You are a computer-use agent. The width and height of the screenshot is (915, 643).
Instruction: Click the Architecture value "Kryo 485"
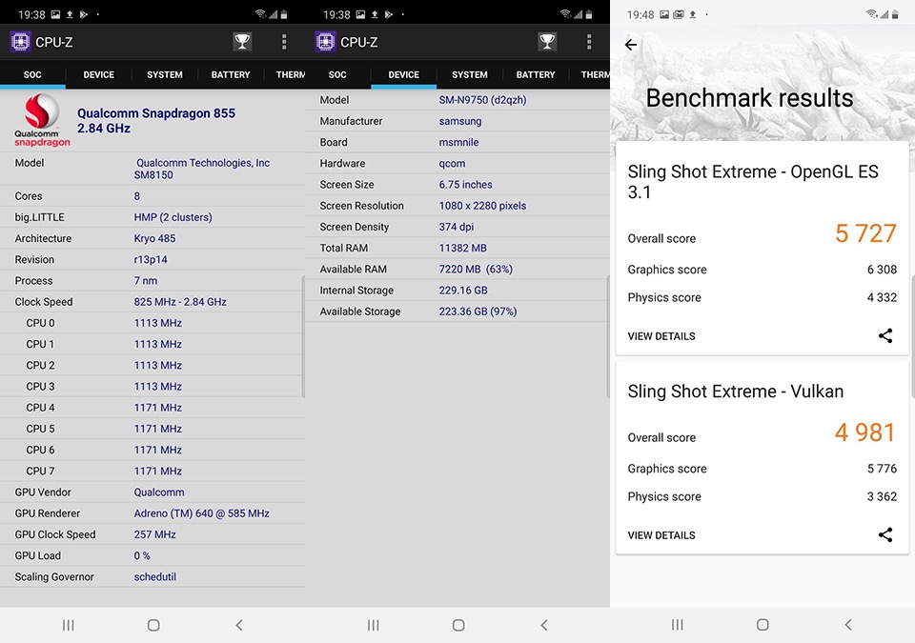154,238
